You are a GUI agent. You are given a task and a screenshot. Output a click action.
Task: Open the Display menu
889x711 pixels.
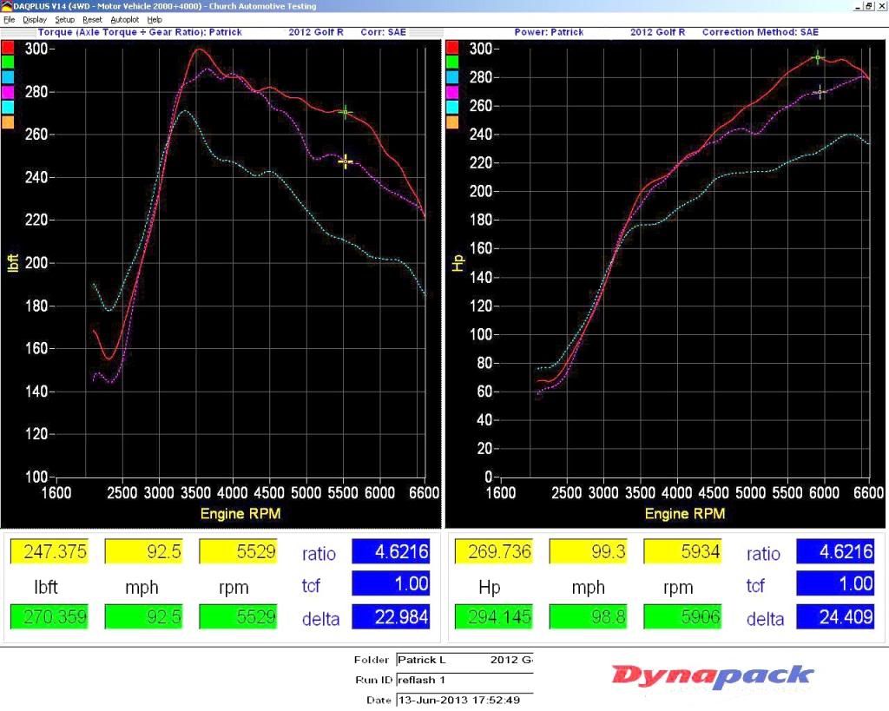[35, 20]
